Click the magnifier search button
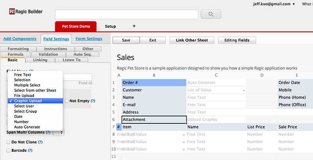The image size is (313, 160). [211, 14]
